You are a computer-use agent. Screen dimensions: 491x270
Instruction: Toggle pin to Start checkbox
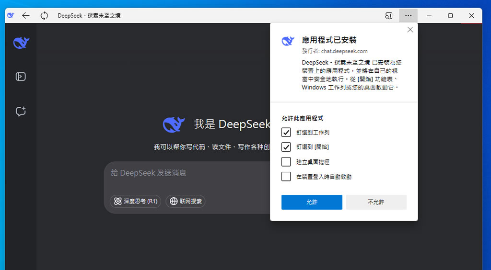pyautogui.click(x=286, y=147)
